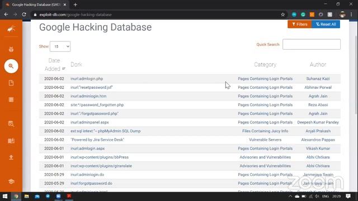Open the Search Exploit-DB icon in sidebar
Image resolution: width=358 pixels, height=201 pixels.
[x=11, y=124]
